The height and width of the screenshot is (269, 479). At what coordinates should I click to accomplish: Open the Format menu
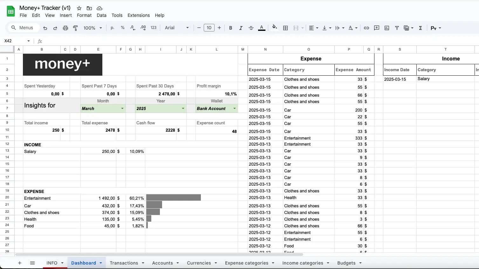(84, 15)
